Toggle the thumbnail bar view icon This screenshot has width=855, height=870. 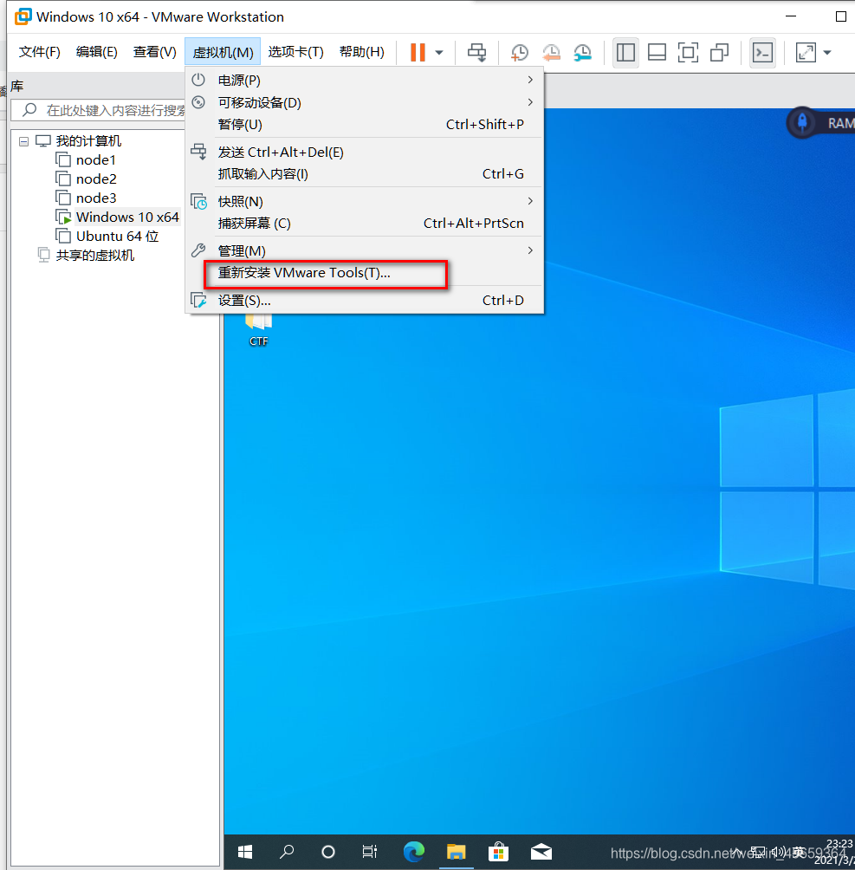pyautogui.click(x=657, y=53)
